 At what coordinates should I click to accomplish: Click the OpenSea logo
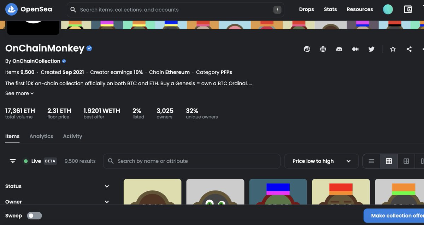29,10
